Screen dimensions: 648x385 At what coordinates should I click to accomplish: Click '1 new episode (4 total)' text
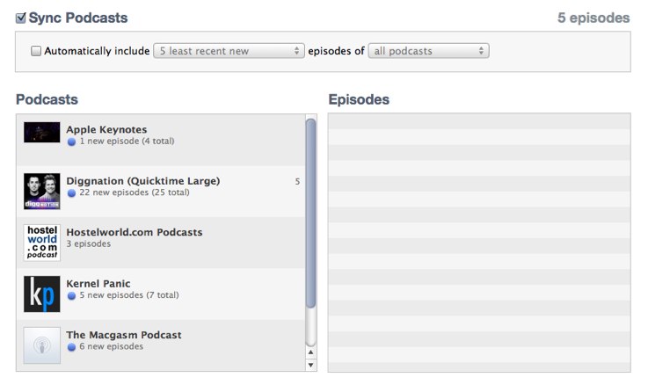(127, 142)
